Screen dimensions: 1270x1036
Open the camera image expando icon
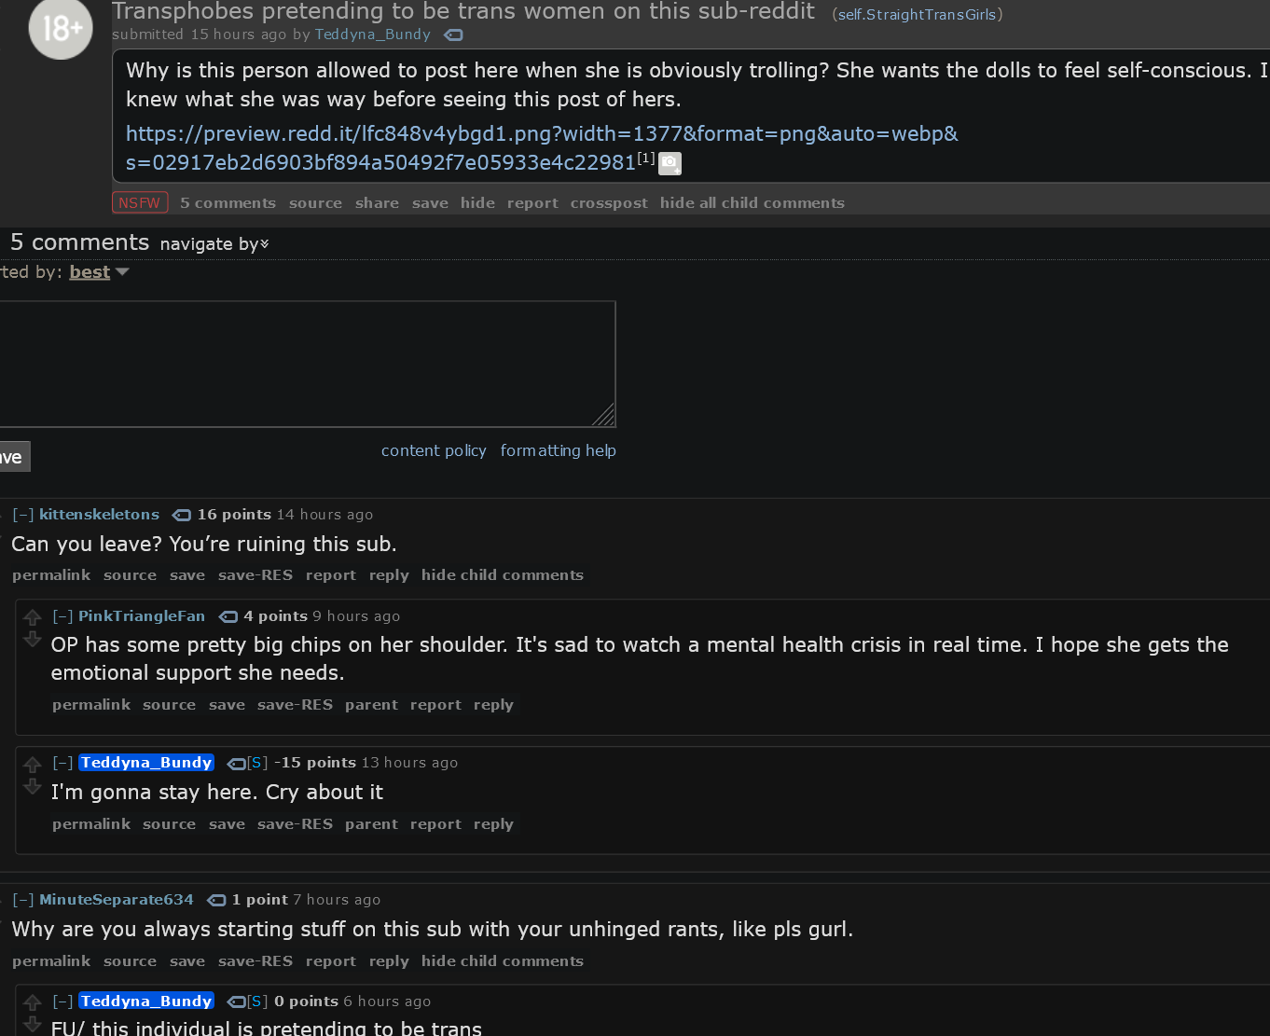pyautogui.click(x=670, y=164)
